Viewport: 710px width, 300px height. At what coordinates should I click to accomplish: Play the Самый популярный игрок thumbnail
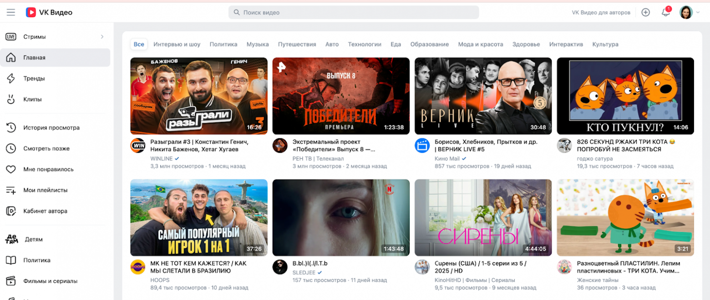click(x=199, y=218)
